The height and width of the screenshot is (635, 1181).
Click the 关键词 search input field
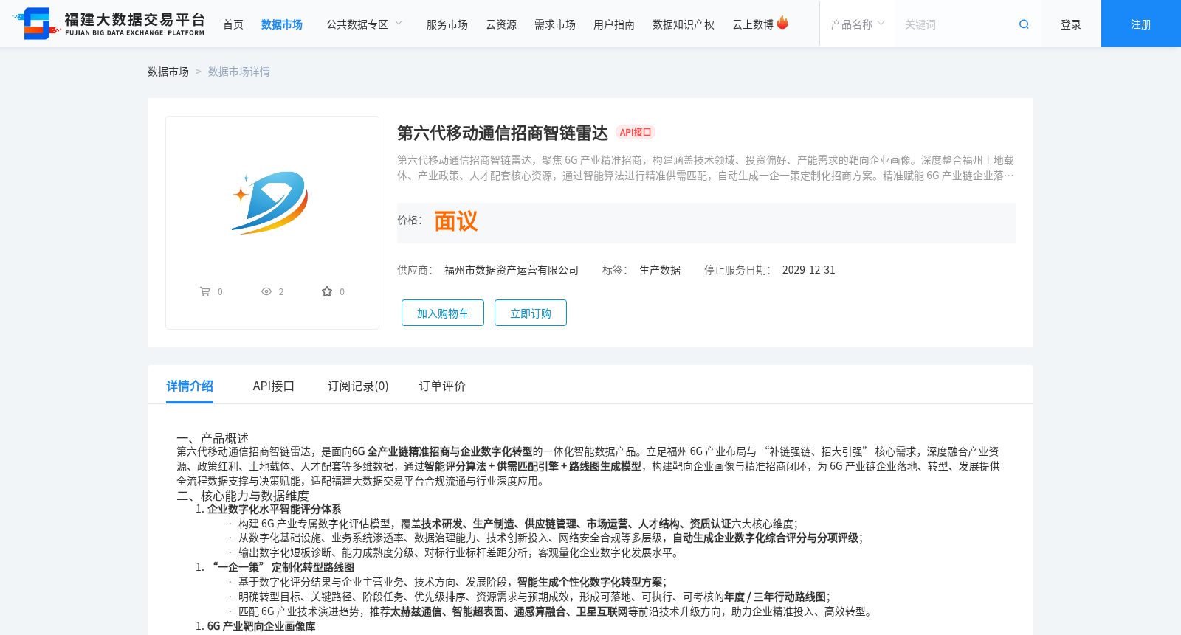956,24
